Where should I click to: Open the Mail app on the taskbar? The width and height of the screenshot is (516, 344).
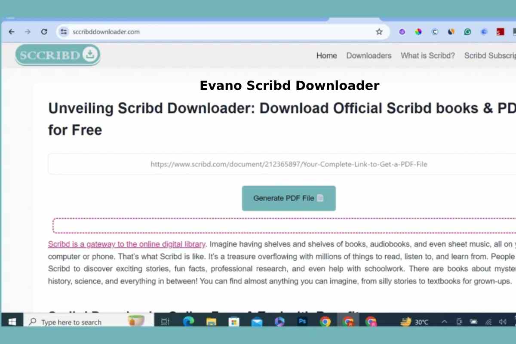click(257, 322)
